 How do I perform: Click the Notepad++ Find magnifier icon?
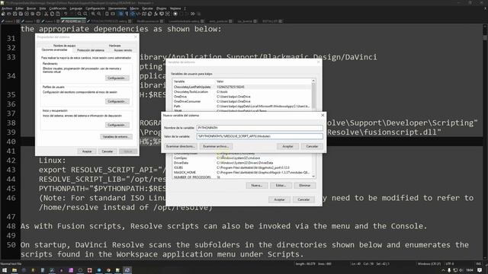click(x=79, y=14)
